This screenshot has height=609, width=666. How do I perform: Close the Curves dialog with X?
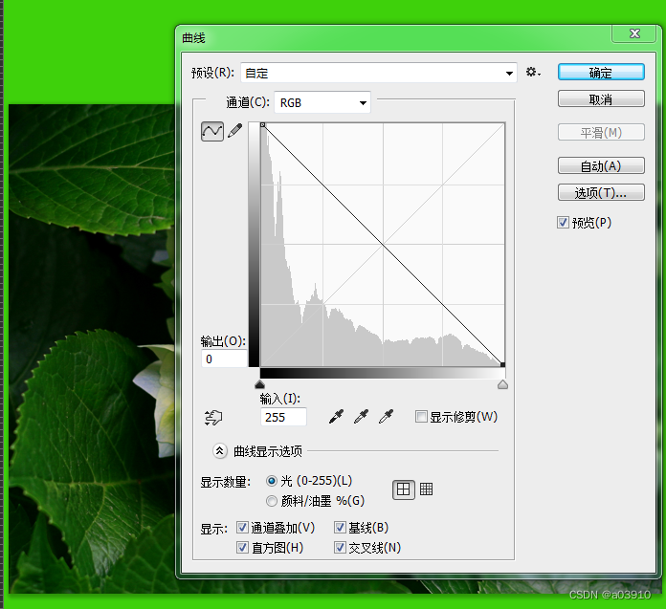coord(634,33)
